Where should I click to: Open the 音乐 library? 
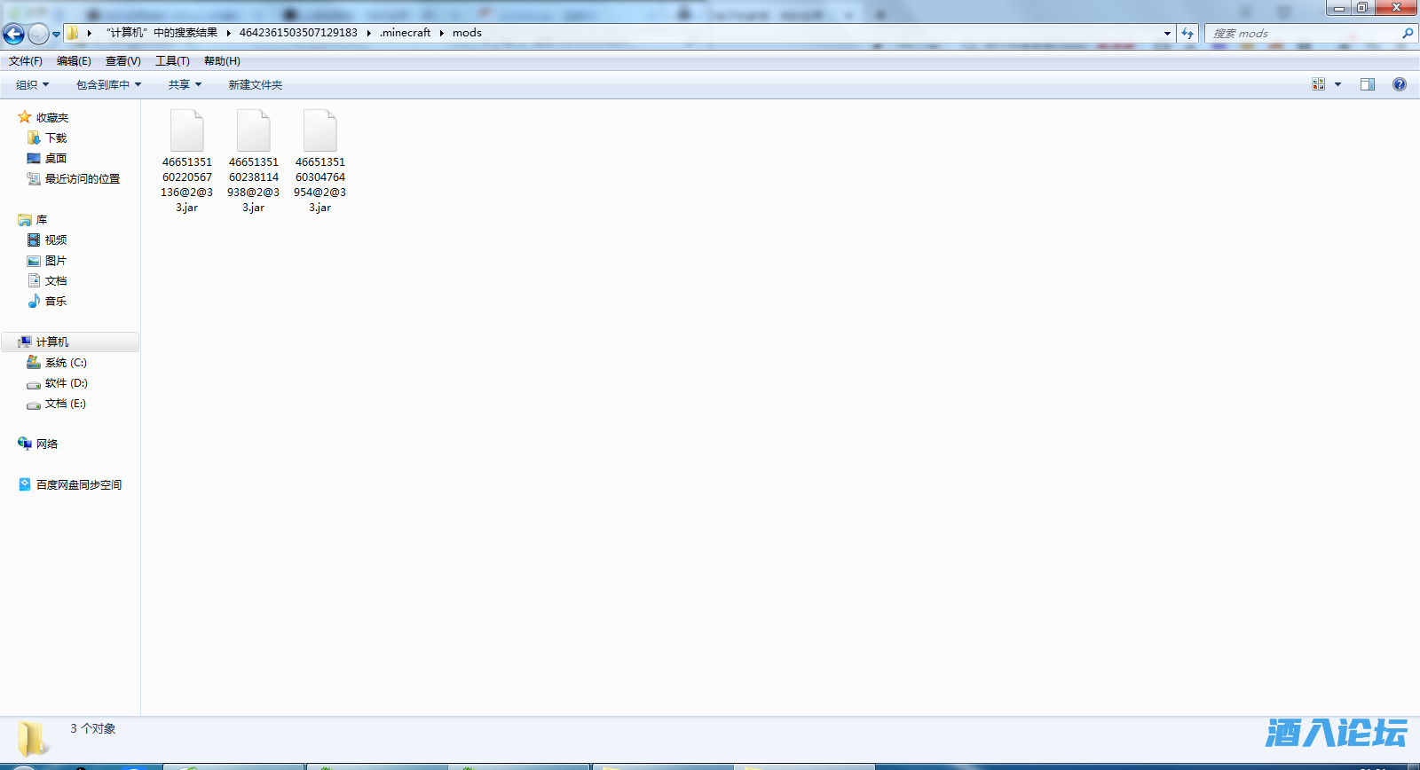[x=56, y=302]
